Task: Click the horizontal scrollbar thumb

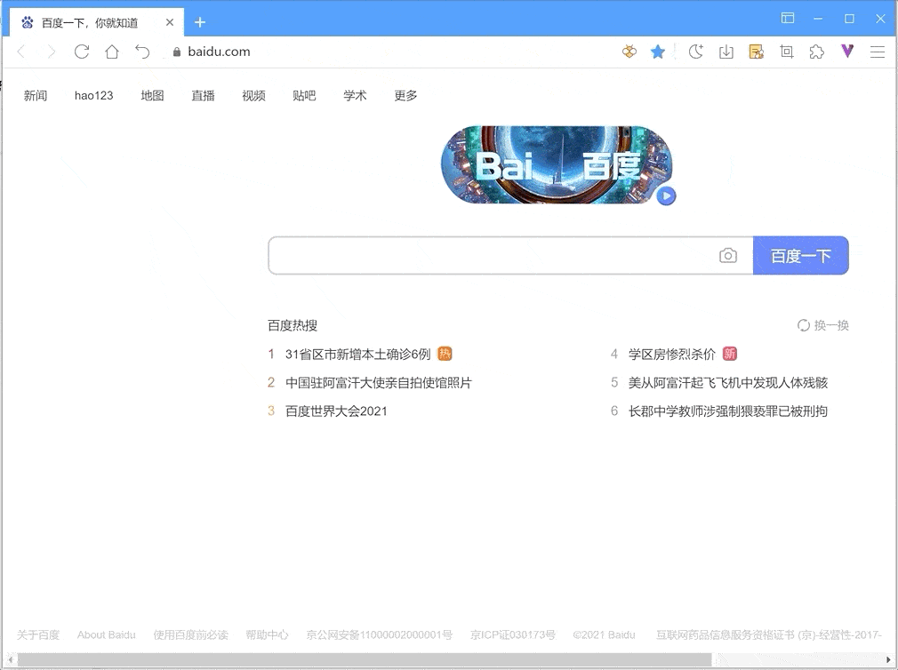Action: point(365,659)
